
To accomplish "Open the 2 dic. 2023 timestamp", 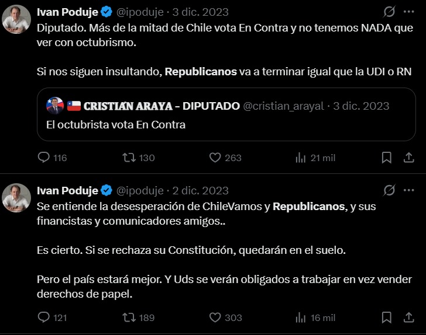I will point(201,190).
